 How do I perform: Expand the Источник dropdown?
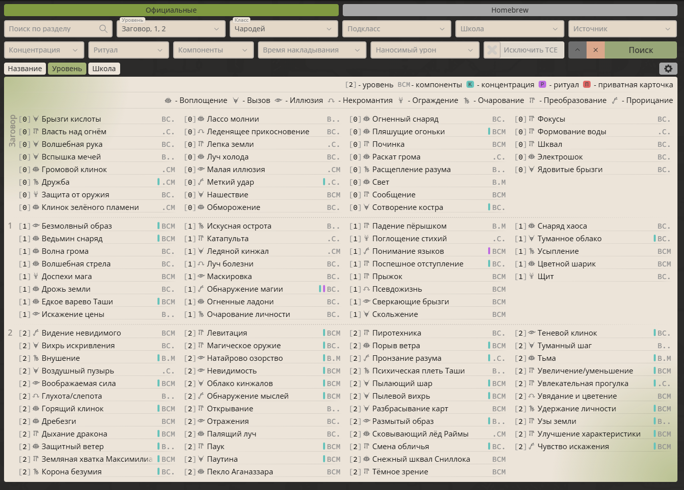click(x=622, y=29)
